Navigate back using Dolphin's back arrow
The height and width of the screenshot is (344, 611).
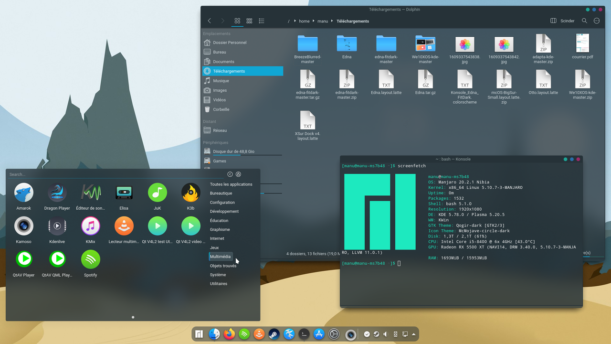click(x=209, y=21)
